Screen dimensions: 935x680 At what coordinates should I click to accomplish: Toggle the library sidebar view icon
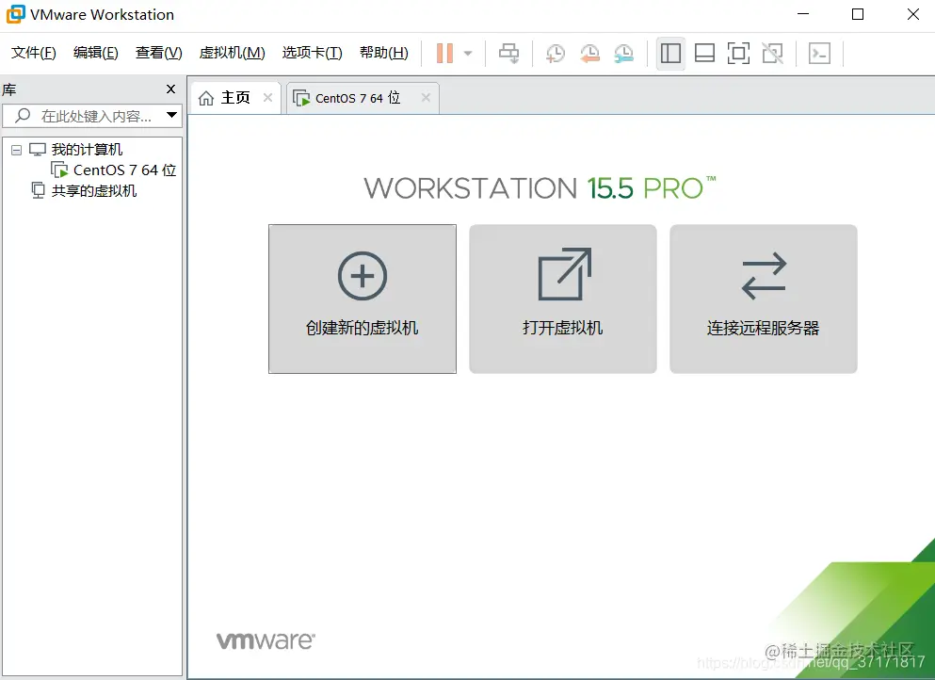[670, 53]
